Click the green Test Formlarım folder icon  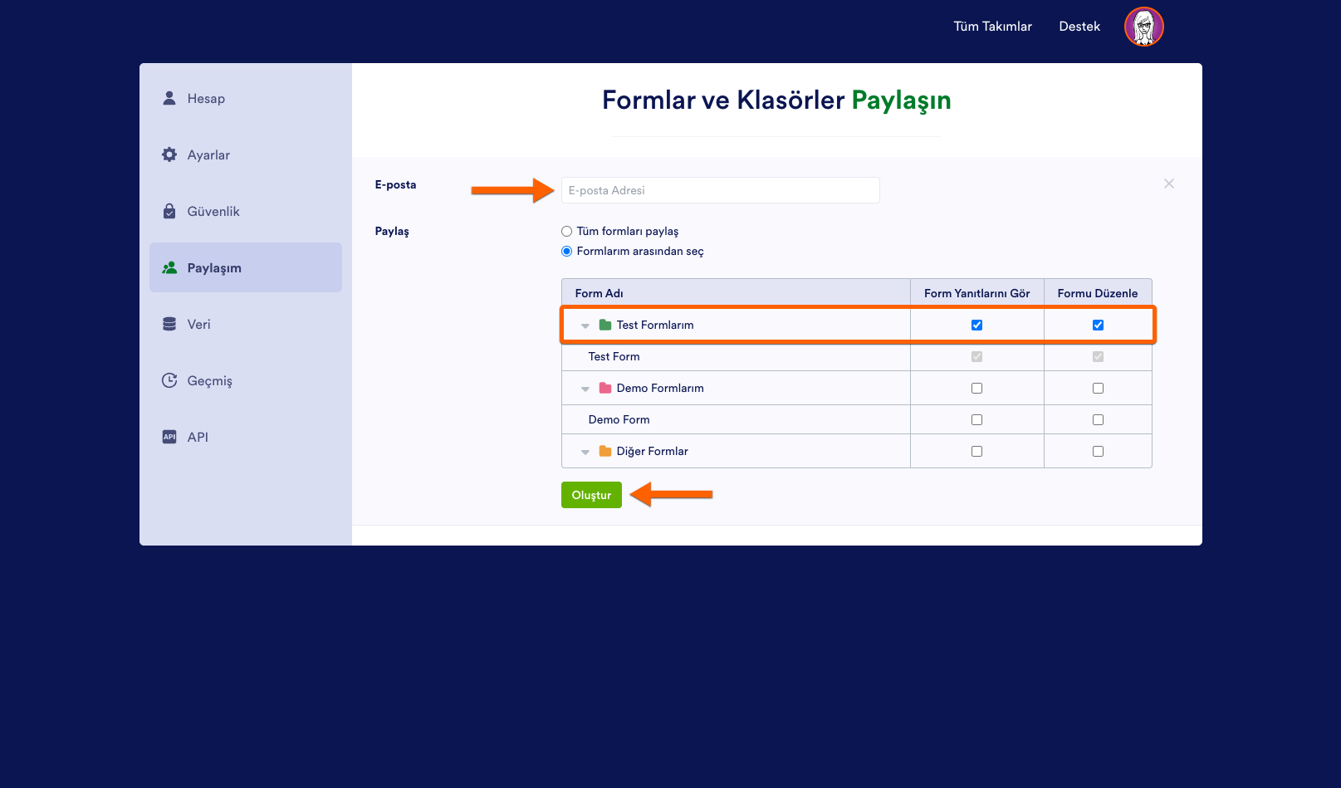coord(605,325)
